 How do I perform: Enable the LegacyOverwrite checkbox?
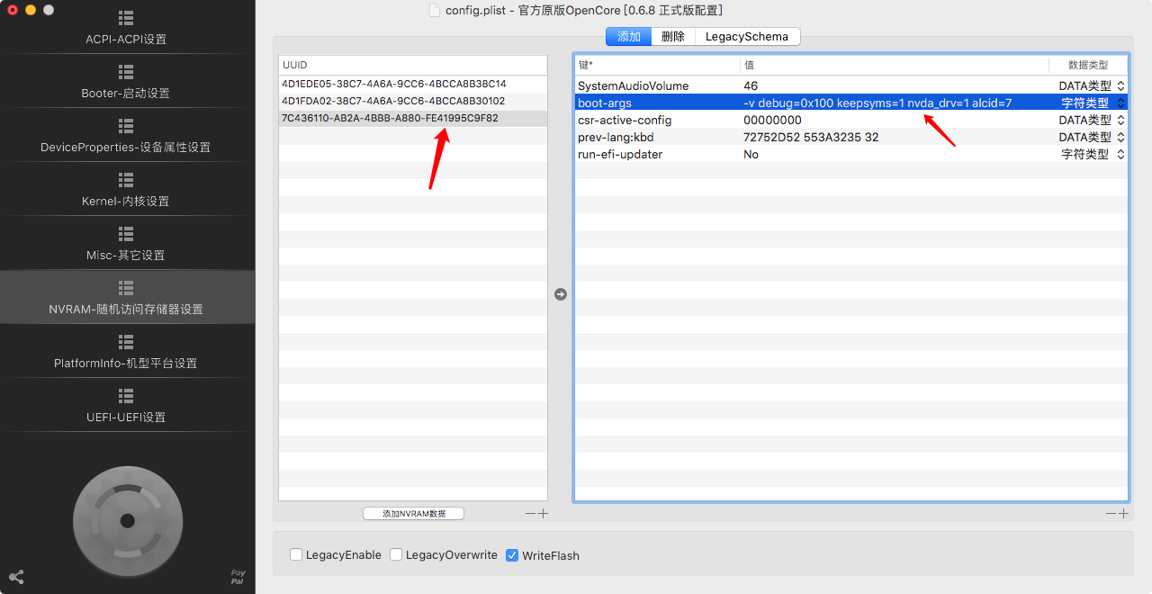click(396, 555)
